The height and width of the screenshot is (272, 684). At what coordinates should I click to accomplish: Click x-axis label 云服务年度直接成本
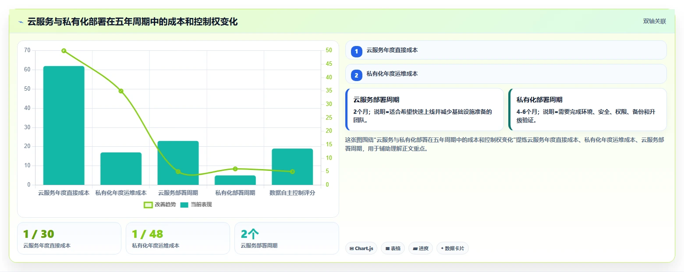click(64, 193)
